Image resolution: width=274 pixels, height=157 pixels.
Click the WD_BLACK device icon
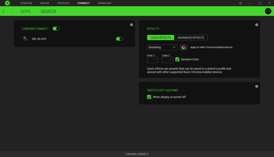[x=26, y=39]
